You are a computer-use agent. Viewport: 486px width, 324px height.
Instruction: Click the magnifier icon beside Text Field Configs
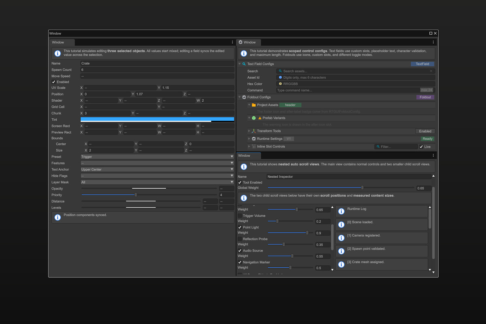[244, 64]
